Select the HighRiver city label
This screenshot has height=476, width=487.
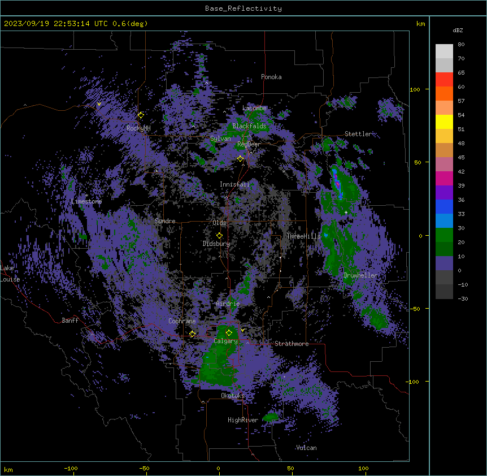pyautogui.click(x=243, y=420)
